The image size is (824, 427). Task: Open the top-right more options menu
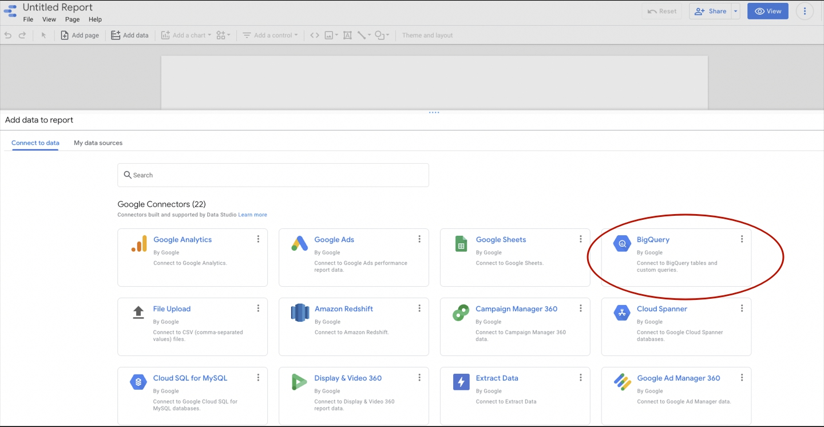pyautogui.click(x=805, y=11)
